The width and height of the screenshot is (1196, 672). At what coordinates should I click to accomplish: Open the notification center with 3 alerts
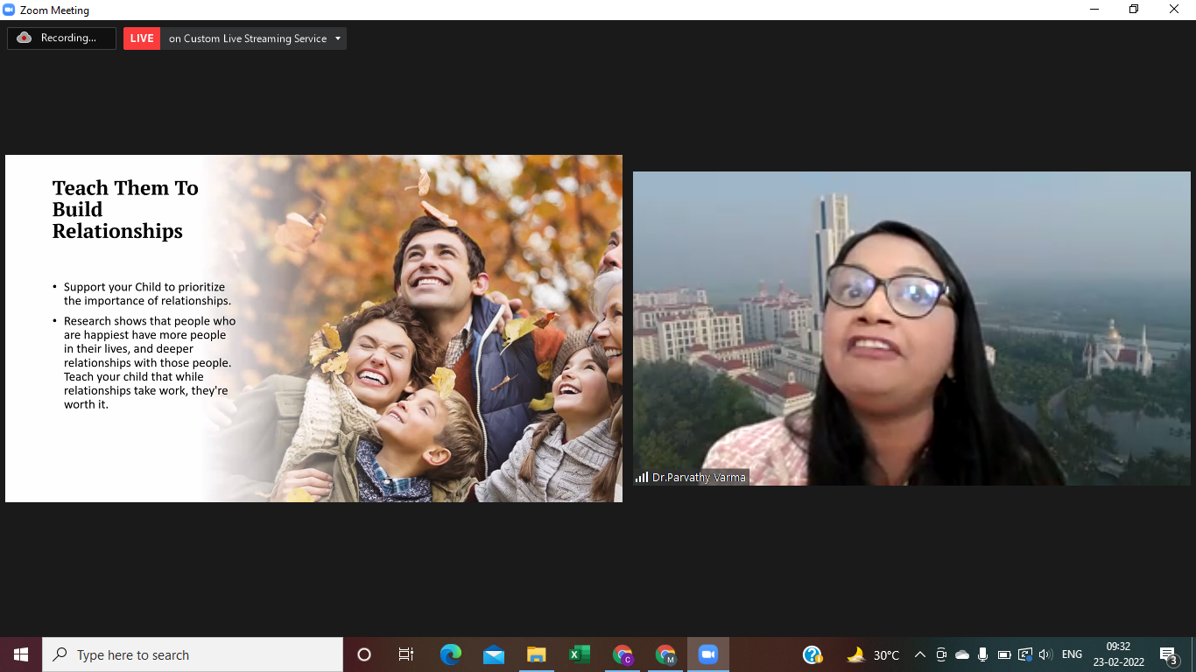pos(1168,655)
